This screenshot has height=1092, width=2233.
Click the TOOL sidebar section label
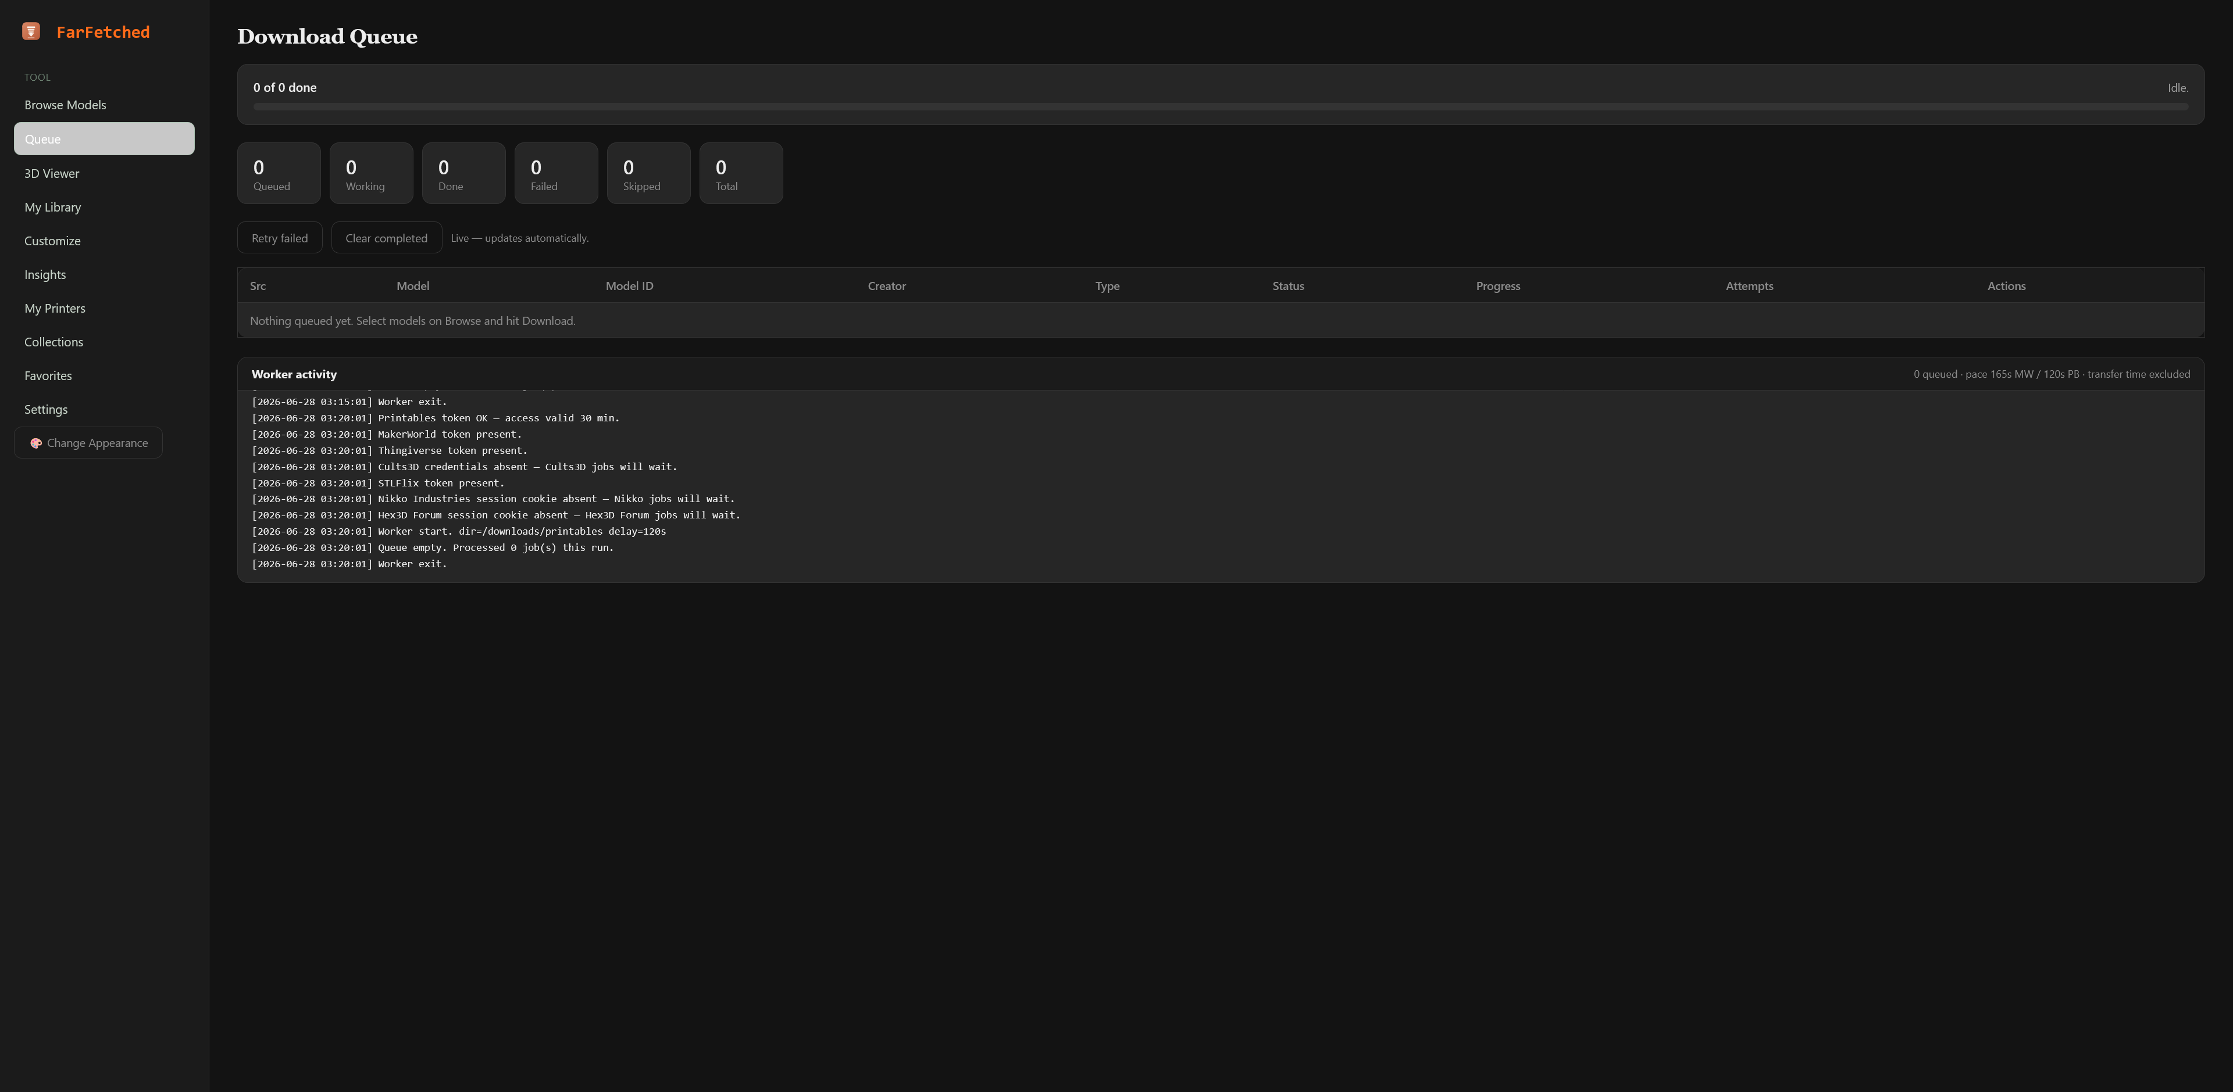tap(37, 78)
